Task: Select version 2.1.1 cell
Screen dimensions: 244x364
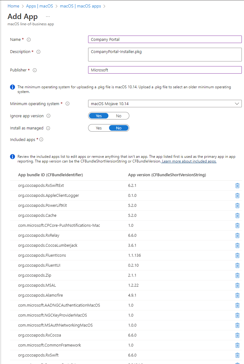Action: click(x=132, y=275)
